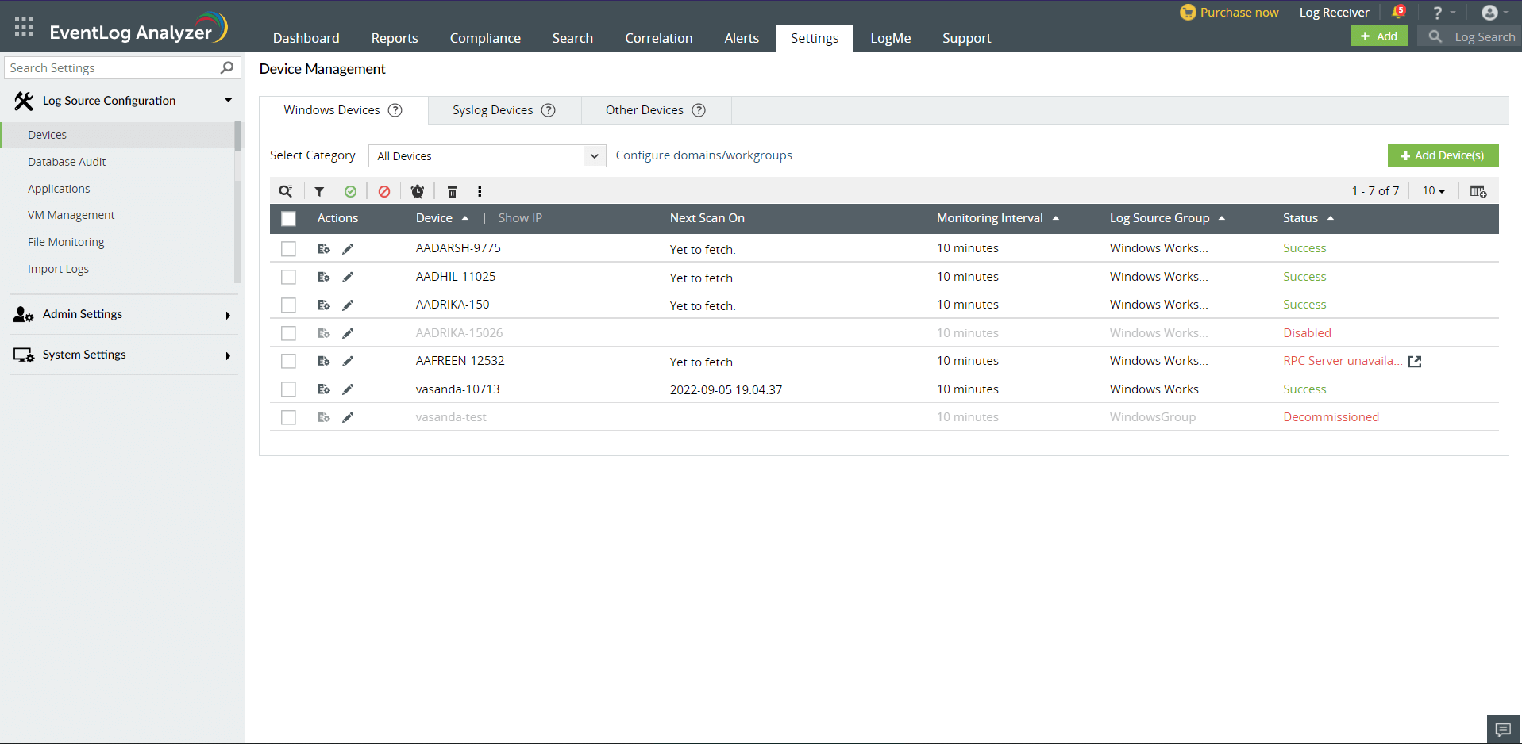This screenshot has width=1522, height=744.
Task: Select checkbox for vasanda-10713 row
Action: pos(288,389)
